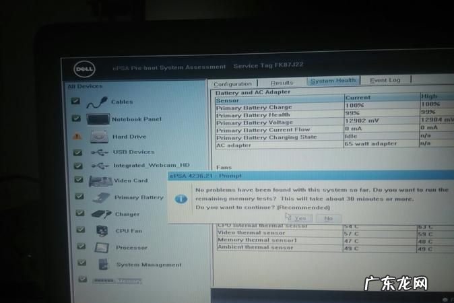Select the Hard Drive device icon
The height and width of the screenshot is (303, 454).
pos(99,136)
